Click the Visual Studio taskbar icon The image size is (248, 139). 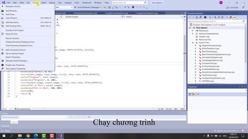60,136
